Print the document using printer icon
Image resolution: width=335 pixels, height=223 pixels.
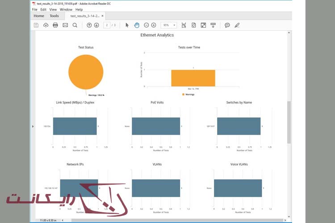point(55,25)
